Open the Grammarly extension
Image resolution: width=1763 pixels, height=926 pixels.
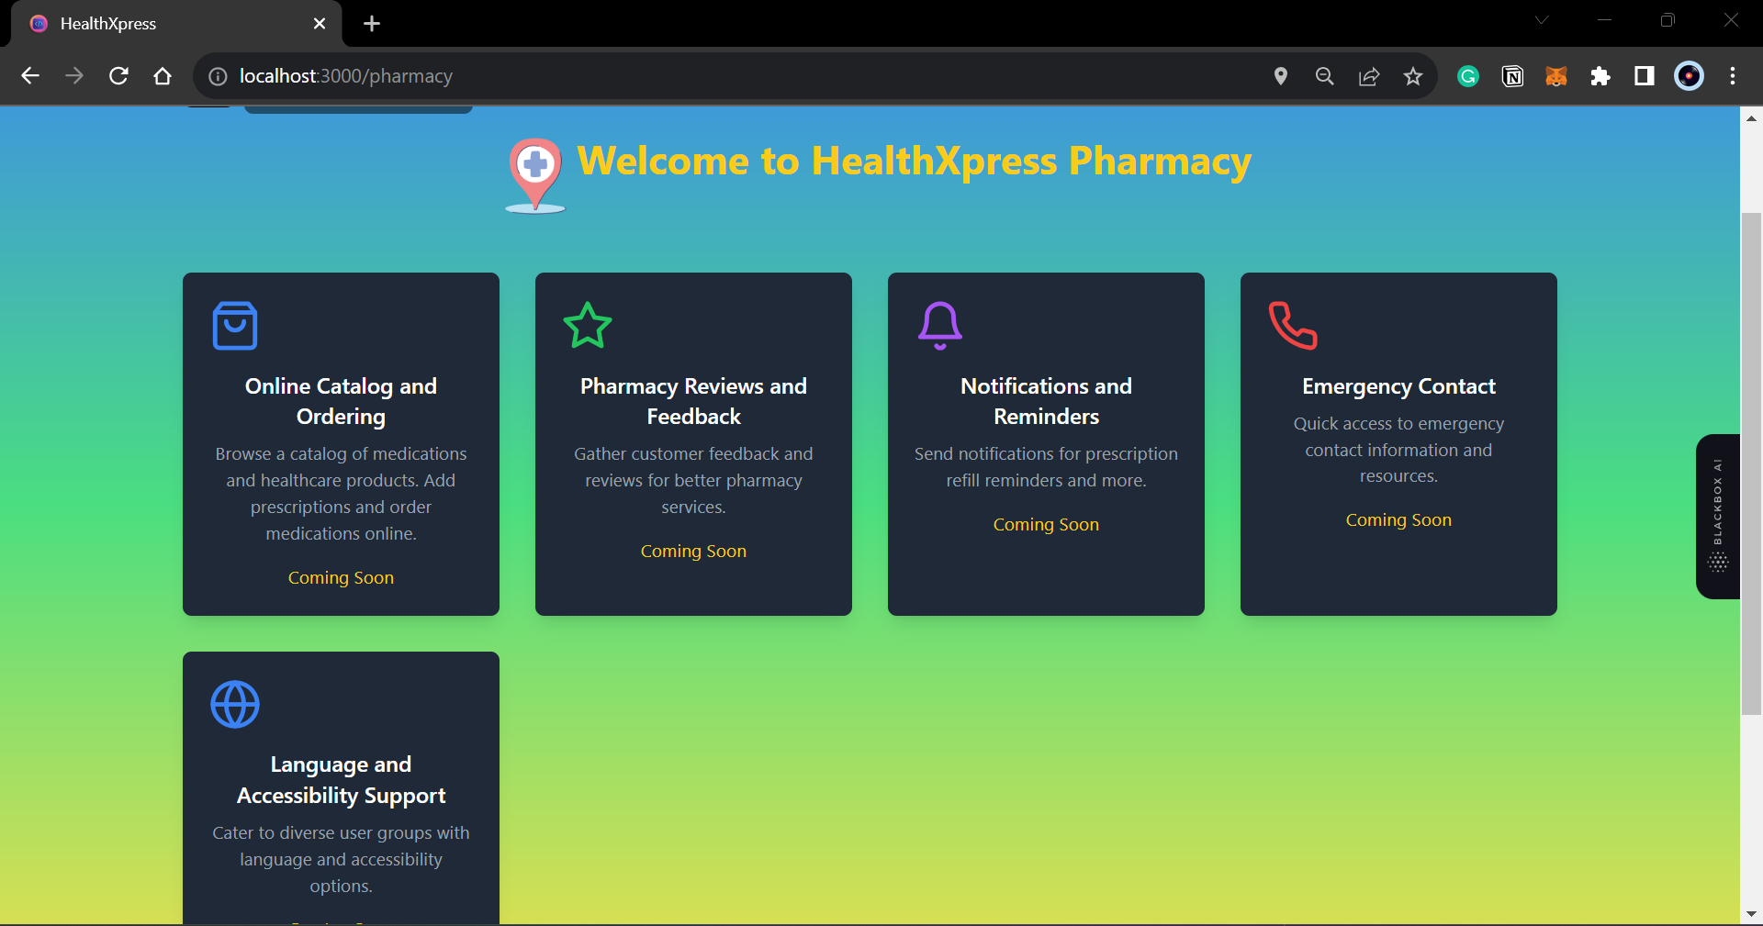pyautogui.click(x=1468, y=76)
